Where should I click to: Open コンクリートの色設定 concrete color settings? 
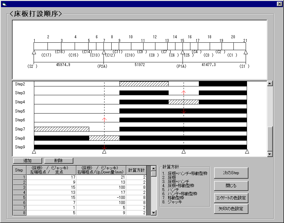[231, 198]
